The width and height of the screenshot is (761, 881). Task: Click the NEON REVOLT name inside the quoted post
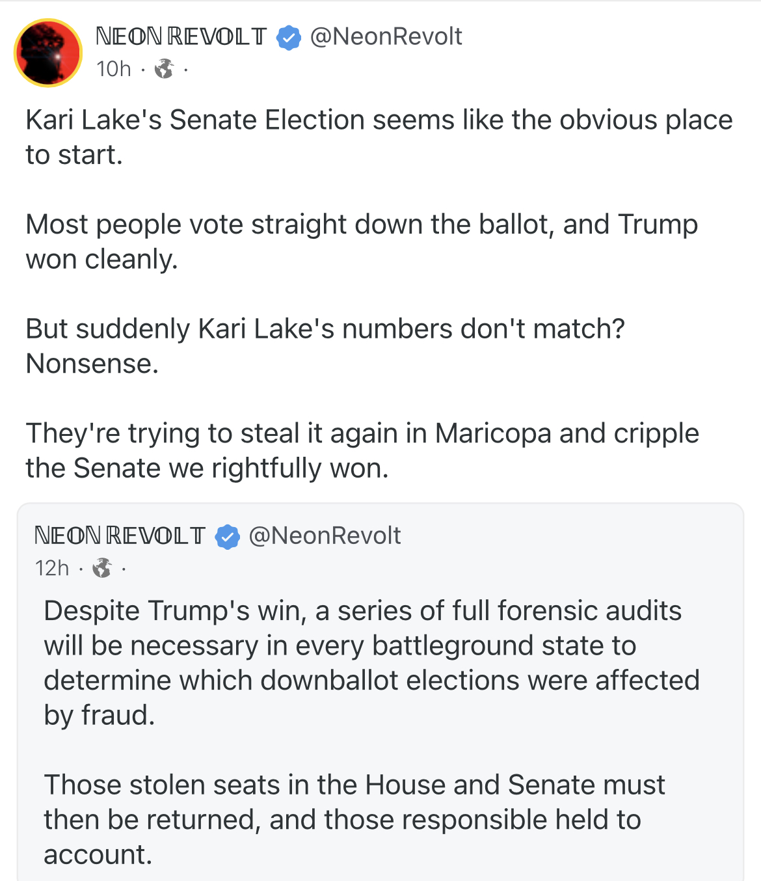point(120,535)
